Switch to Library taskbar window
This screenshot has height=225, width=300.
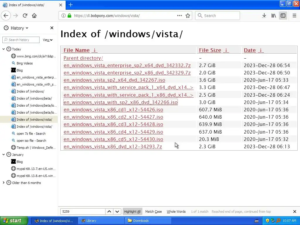point(101,221)
